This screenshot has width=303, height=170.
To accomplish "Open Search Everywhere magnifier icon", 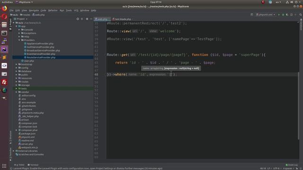I will tap(301, 15).
